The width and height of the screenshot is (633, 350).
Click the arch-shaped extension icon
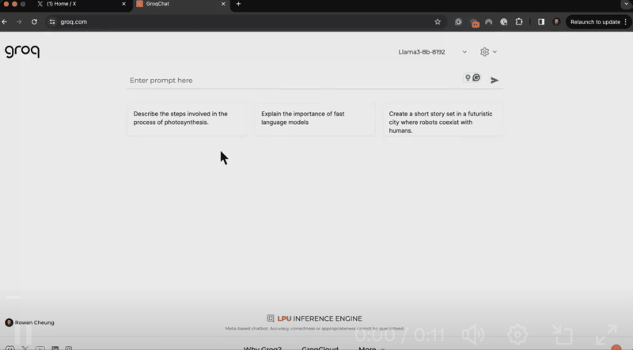tap(489, 22)
